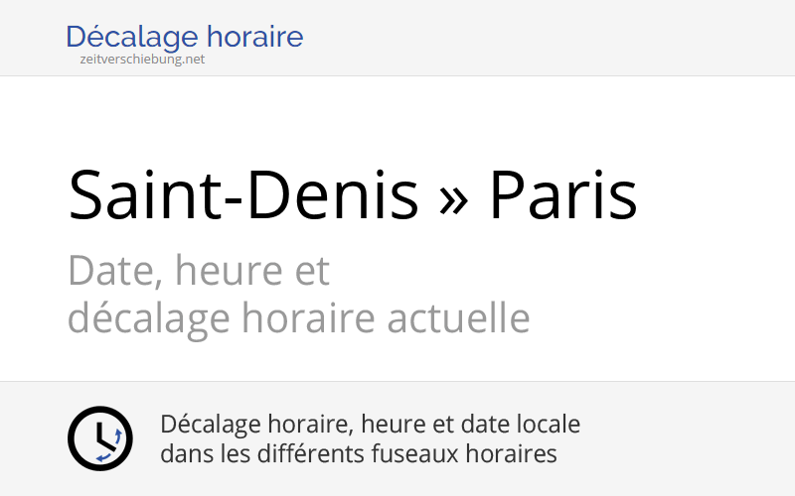Click "Saint-Denis" in the main heading
Image resolution: width=795 pixels, height=496 pixels.
tap(243, 194)
